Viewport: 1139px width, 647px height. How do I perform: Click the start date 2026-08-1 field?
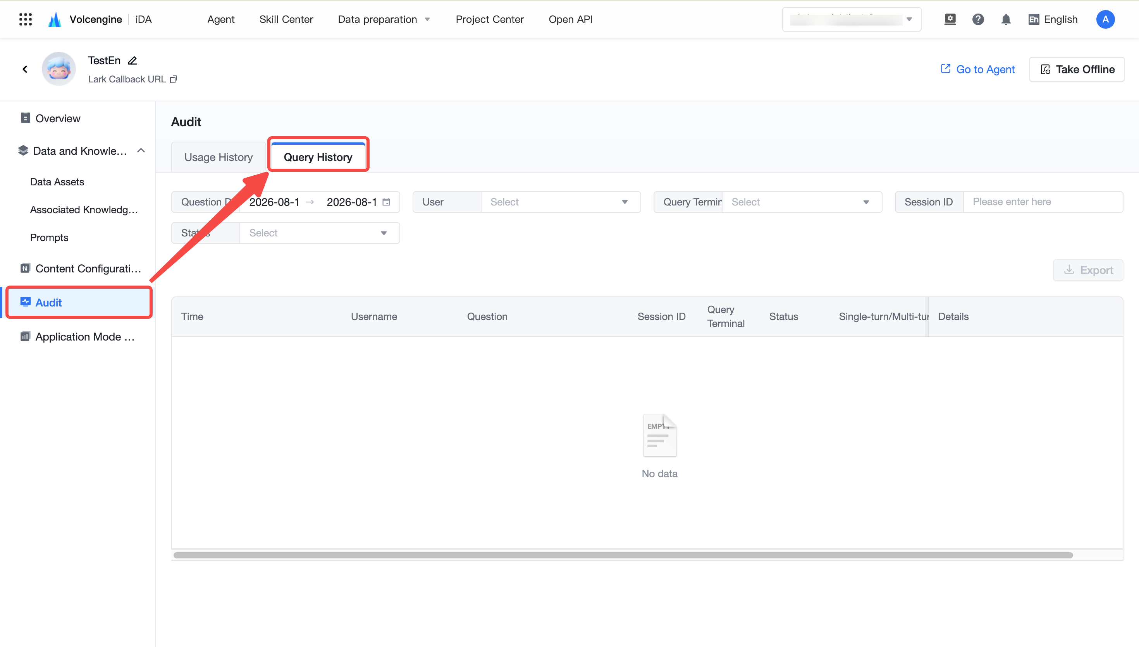[274, 202]
